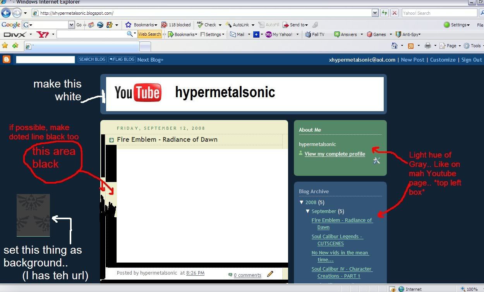Open View my complete profile link
This screenshot has width=484, height=292.
pyautogui.click(x=335, y=154)
